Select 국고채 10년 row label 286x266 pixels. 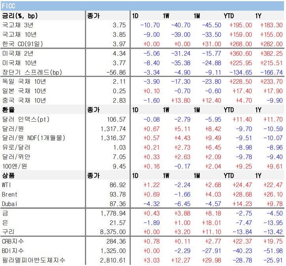point(19,35)
